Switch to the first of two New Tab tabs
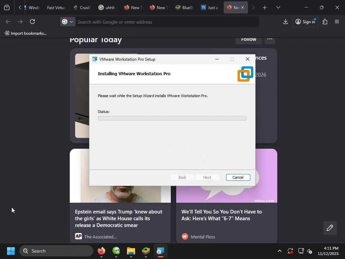 click(x=133, y=8)
